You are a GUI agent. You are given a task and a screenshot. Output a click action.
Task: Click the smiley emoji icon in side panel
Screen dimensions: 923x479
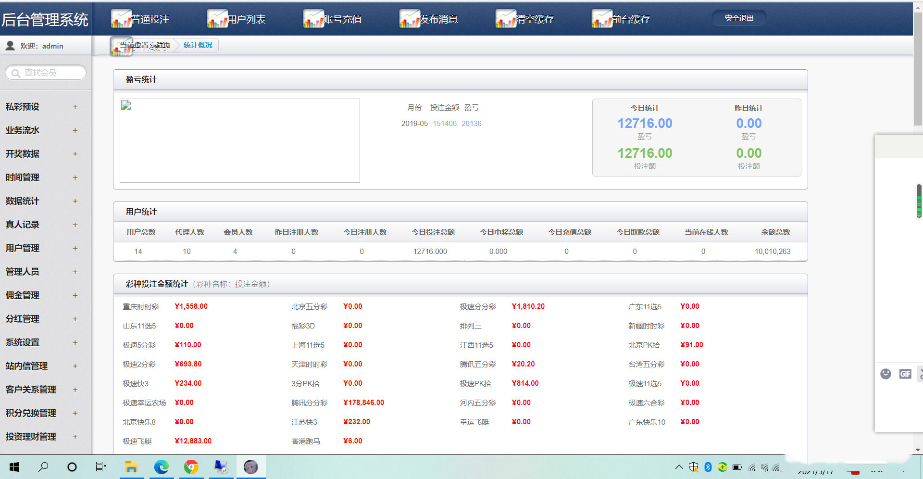point(886,374)
